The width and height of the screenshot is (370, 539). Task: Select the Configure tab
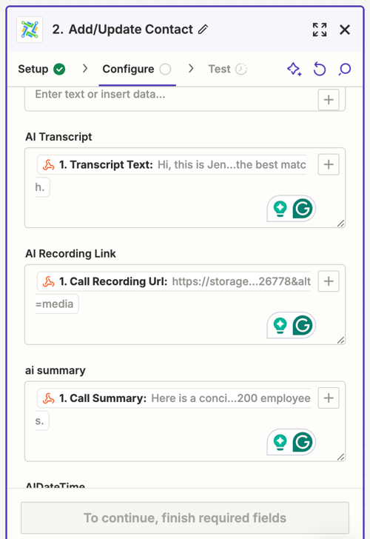(137, 69)
